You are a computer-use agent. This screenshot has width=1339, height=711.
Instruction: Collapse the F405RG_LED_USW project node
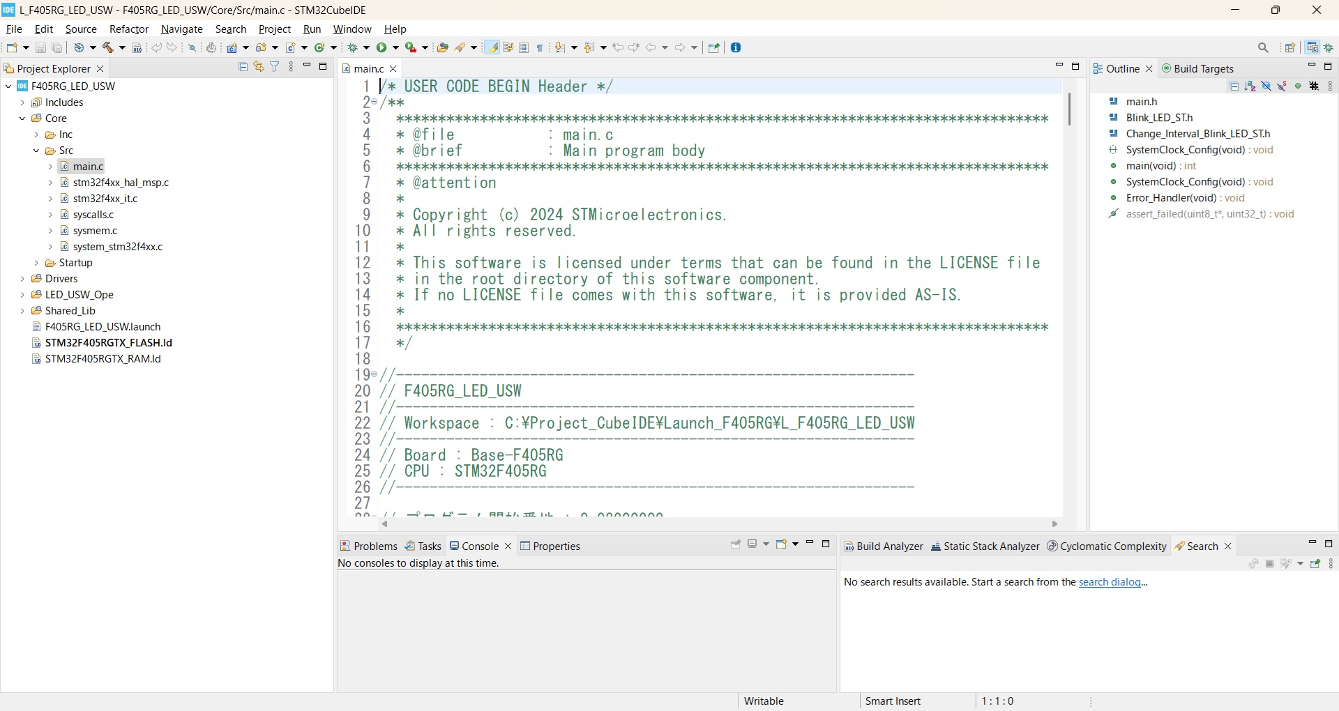pos(8,86)
